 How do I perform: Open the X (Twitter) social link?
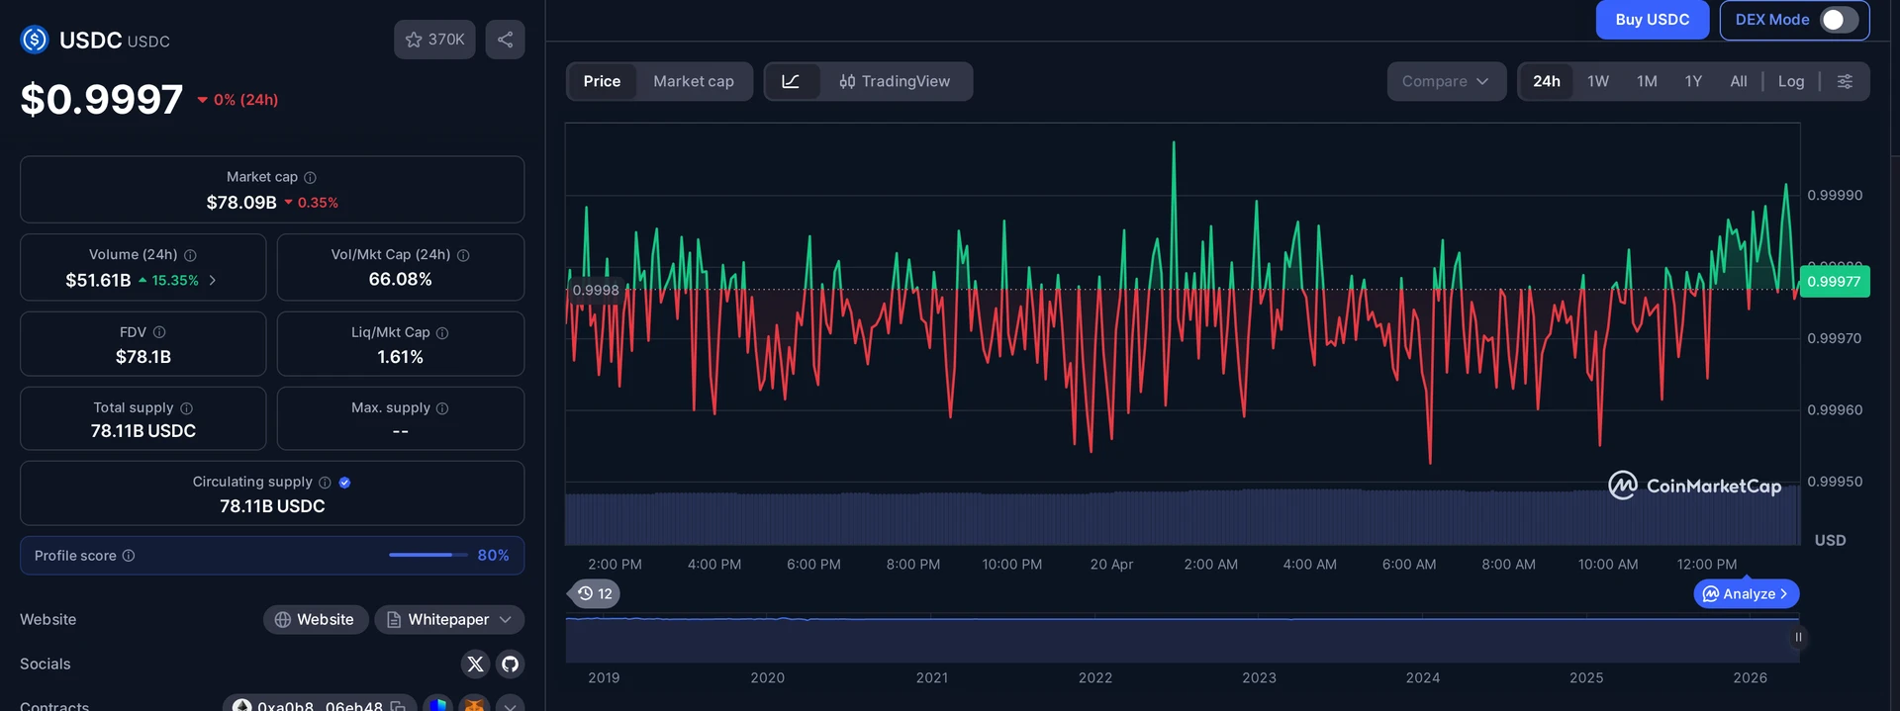point(475,664)
